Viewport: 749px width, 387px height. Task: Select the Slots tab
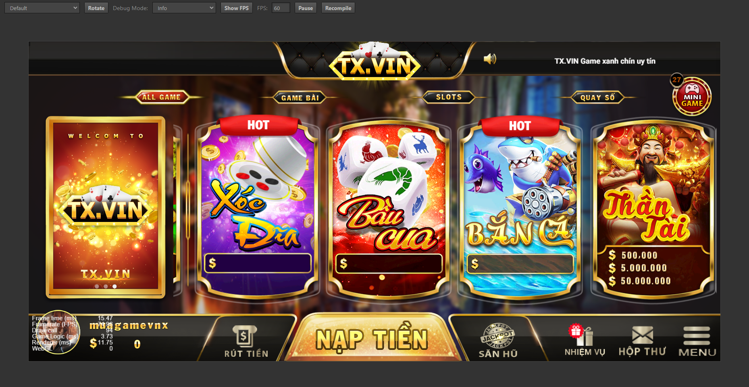(x=449, y=97)
